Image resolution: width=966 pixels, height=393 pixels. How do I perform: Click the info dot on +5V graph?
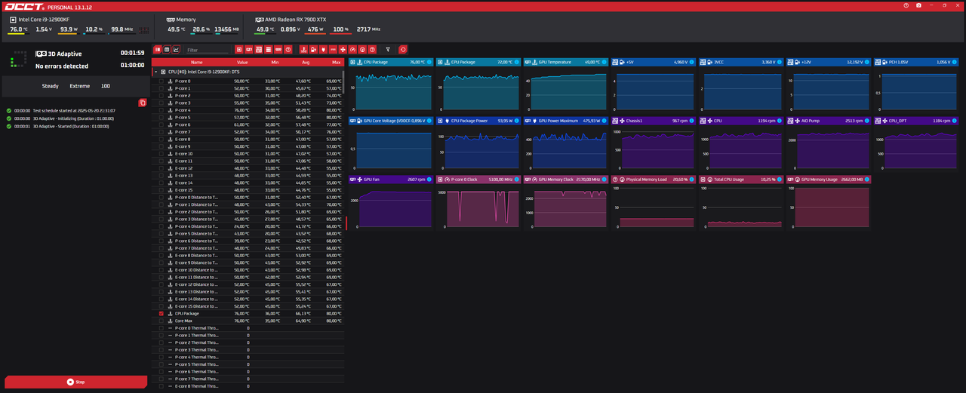(693, 62)
